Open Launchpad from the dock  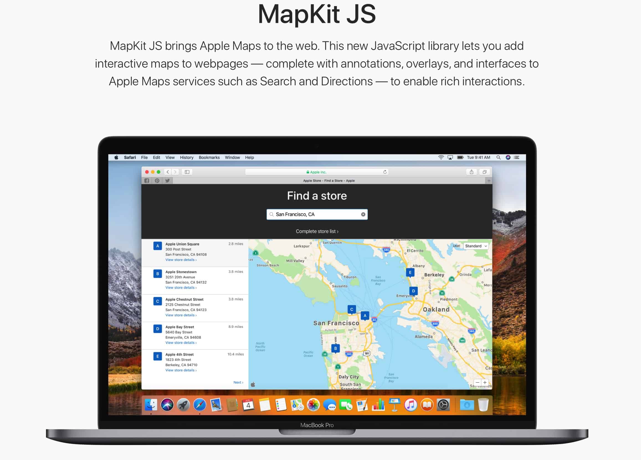coord(183,405)
